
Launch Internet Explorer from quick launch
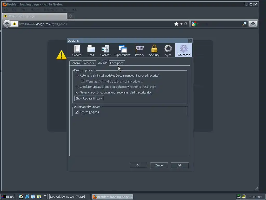coord(27,197)
